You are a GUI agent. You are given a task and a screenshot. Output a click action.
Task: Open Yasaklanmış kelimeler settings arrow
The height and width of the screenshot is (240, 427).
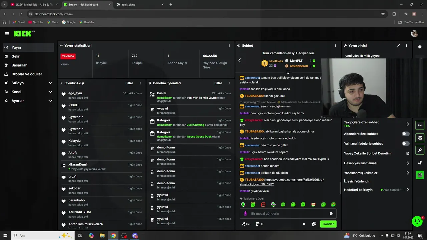tap(408, 173)
